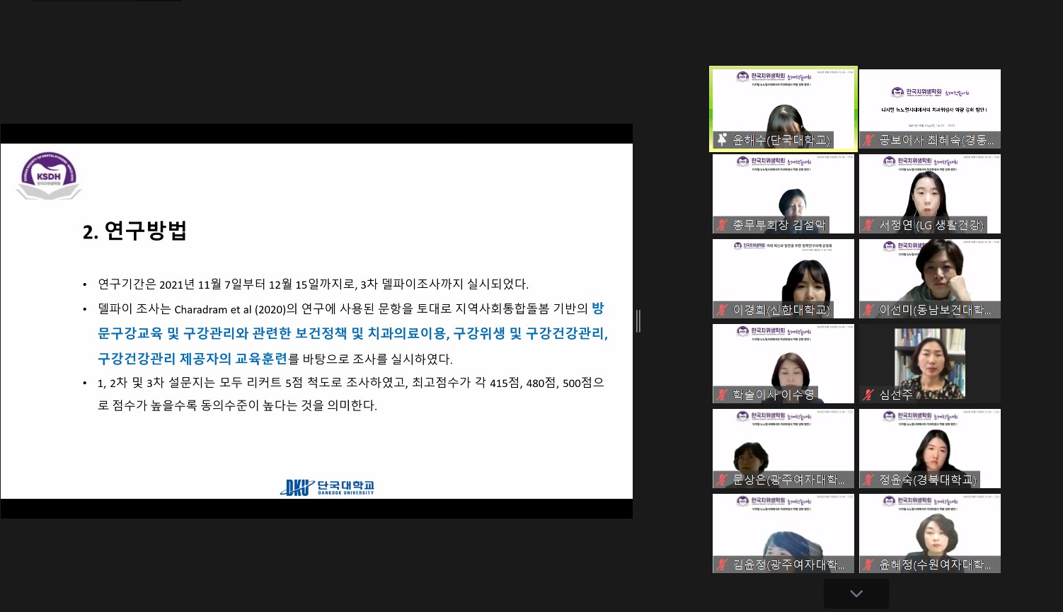1063x612 pixels.
Task: Click muted mic icon beside 이경희(신한대학교)
Action: pos(722,310)
